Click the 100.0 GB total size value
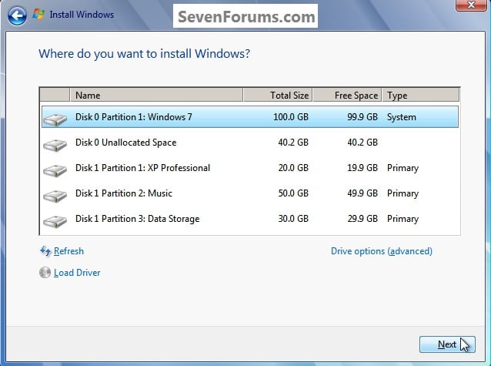 [291, 117]
